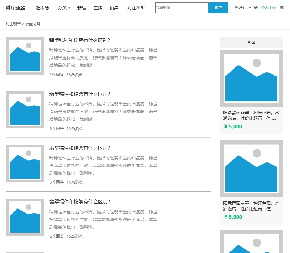290x253 pixels.
Task: Click the third question's description excerpt
Action: pos(103,165)
